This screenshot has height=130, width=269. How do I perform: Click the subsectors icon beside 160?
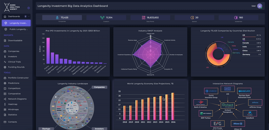[236, 17]
